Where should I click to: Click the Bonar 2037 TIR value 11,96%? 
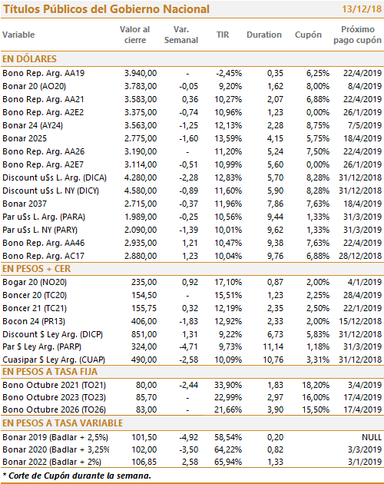(228, 204)
